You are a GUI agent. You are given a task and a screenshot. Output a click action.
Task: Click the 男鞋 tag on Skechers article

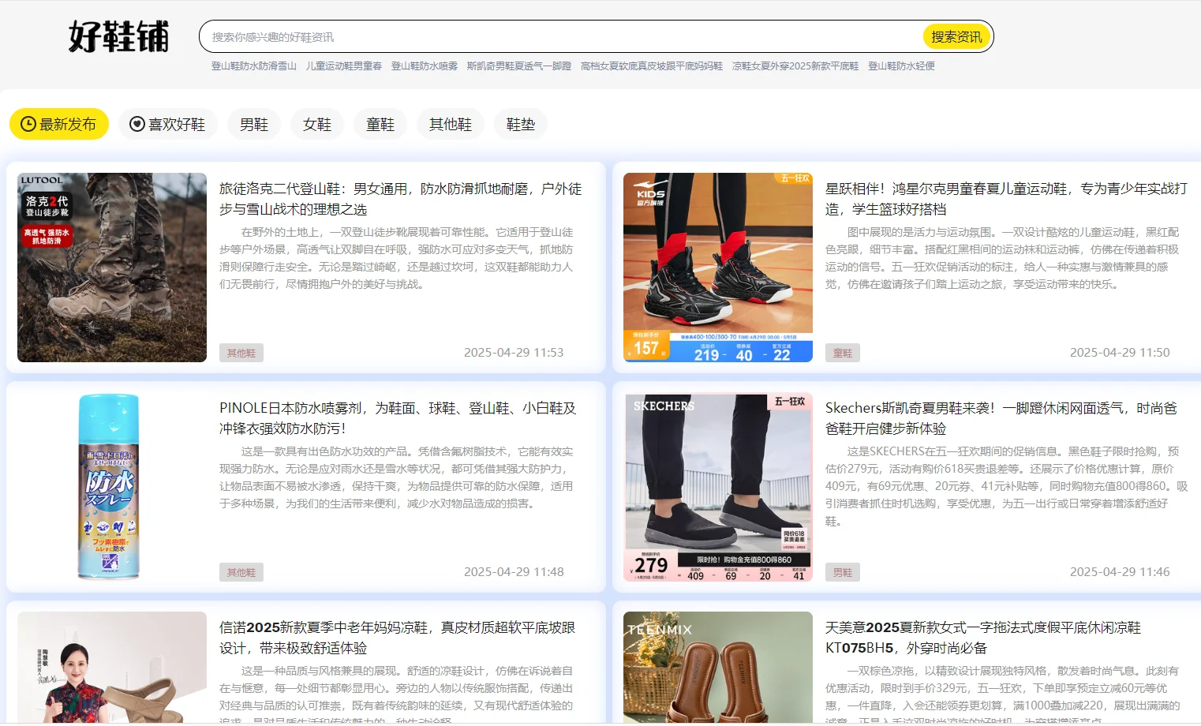[842, 572]
